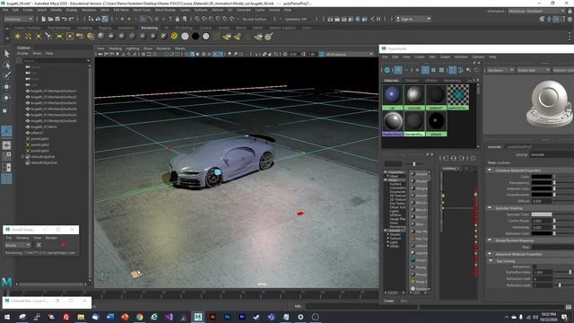Open the Shader Ball dropdown in material viewer

click(533, 70)
